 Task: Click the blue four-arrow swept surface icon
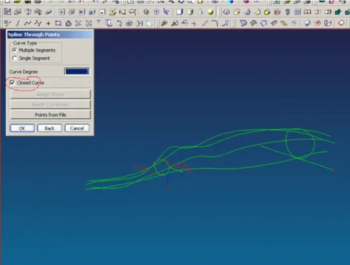(264, 23)
